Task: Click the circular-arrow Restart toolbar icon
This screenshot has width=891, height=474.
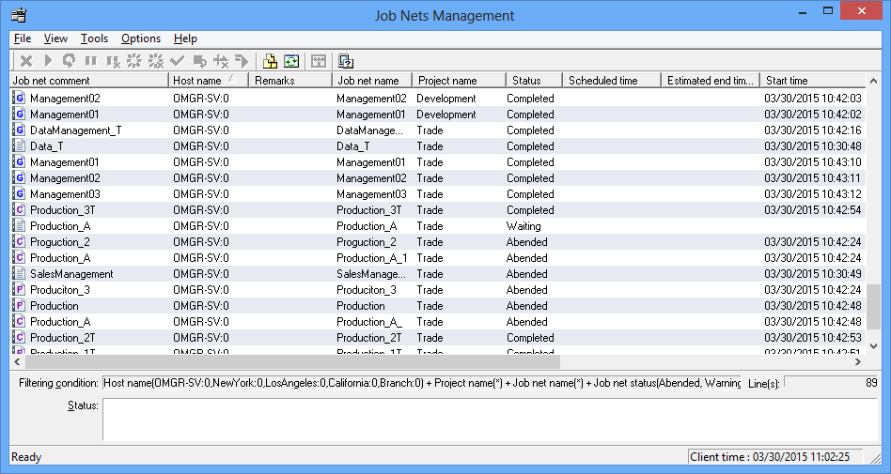Action: [x=69, y=61]
